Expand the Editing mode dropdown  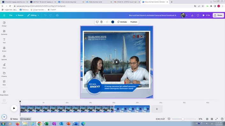point(33,15)
